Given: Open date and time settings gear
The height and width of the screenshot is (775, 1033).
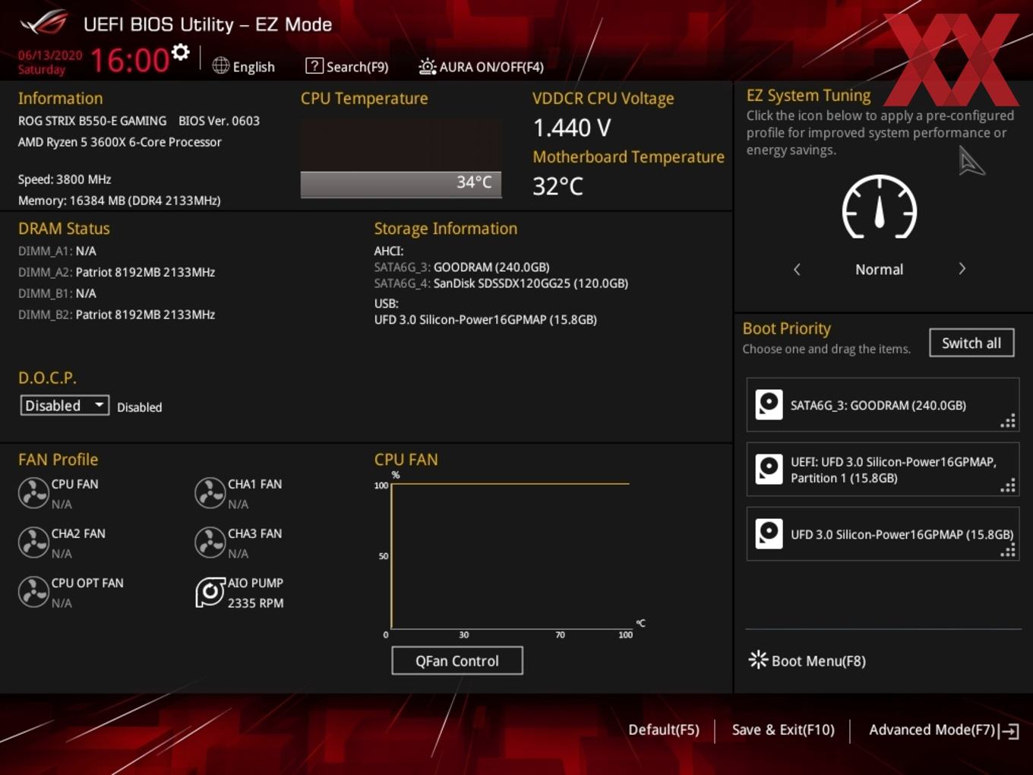Looking at the screenshot, I should [x=180, y=52].
